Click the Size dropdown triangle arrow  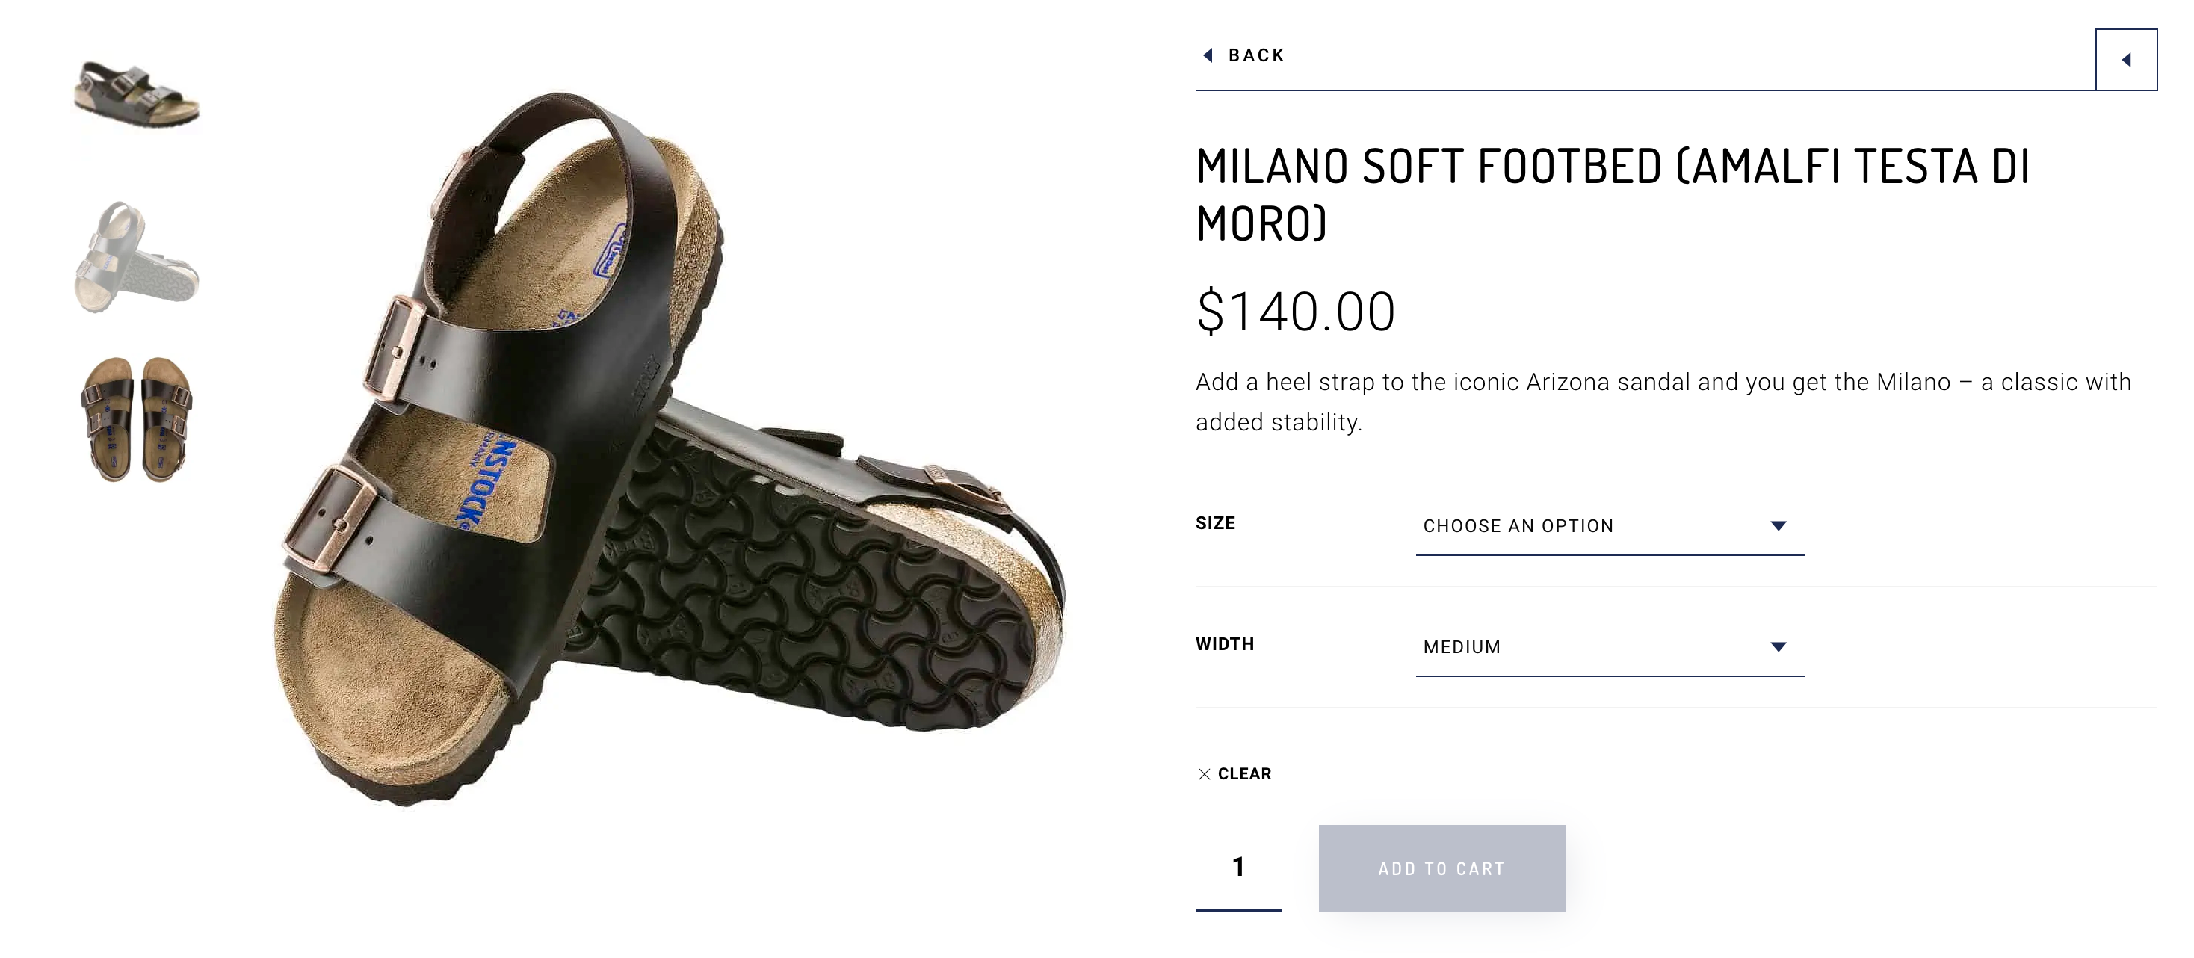pos(1779,525)
